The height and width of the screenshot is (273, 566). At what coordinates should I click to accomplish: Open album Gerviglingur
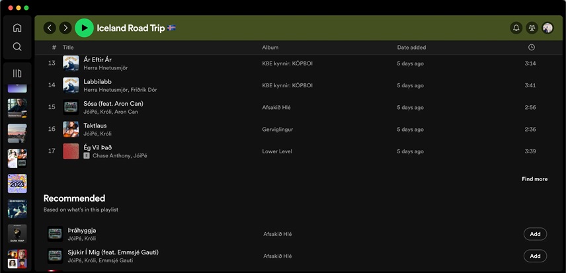(278, 130)
